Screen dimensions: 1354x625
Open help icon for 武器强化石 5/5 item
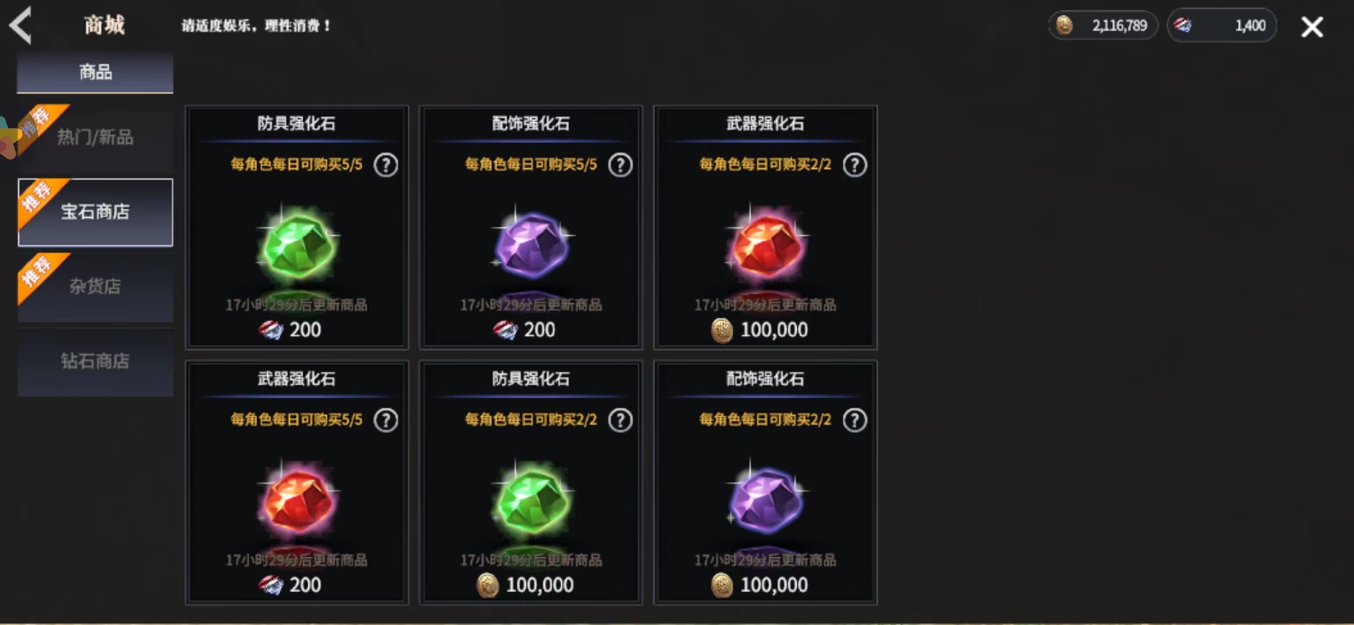tap(386, 420)
